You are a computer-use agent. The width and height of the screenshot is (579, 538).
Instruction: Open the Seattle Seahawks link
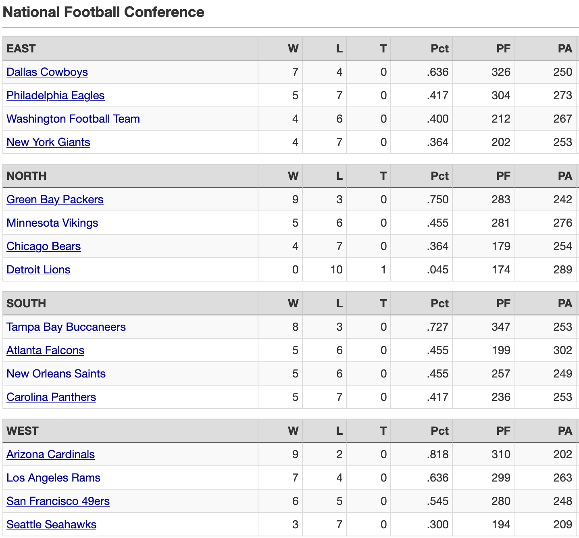52,525
